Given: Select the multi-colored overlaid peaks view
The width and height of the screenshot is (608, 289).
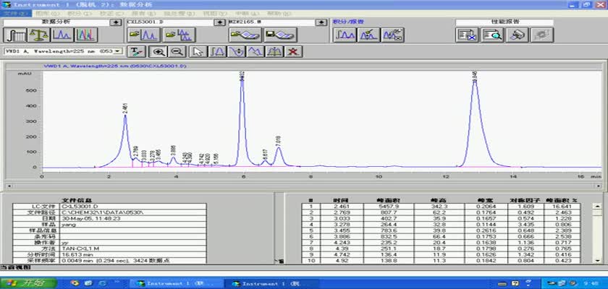Looking at the screenshot, I should tap(86, 35).
